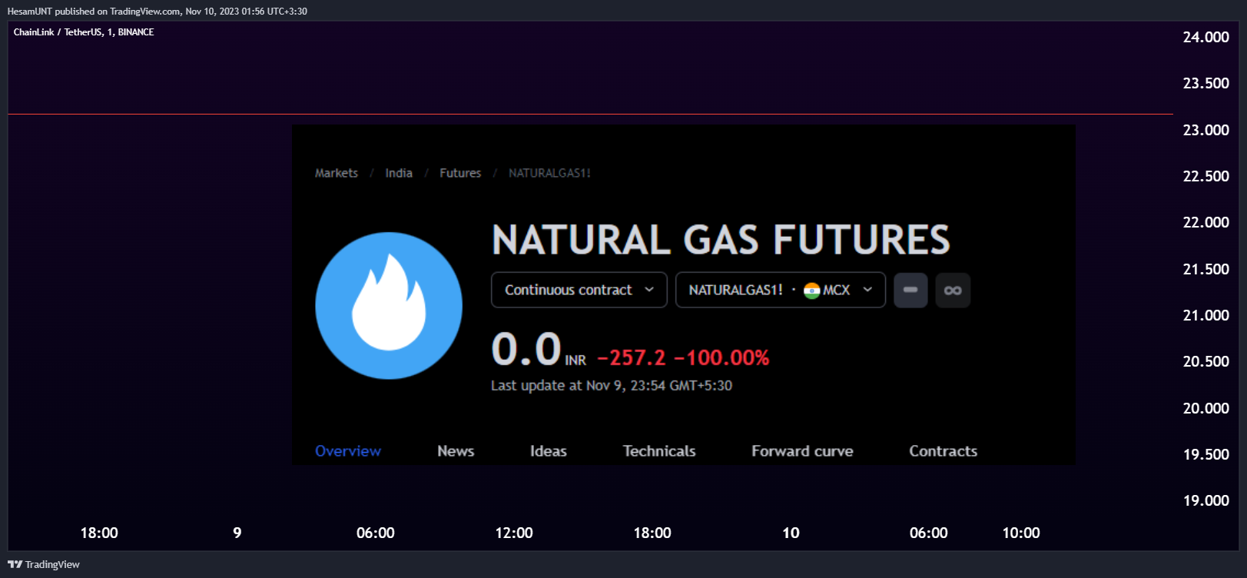Click the India breadcrumb link
Image resolution: width=1247 pixels, height=578 pixels.
(399, 173)
